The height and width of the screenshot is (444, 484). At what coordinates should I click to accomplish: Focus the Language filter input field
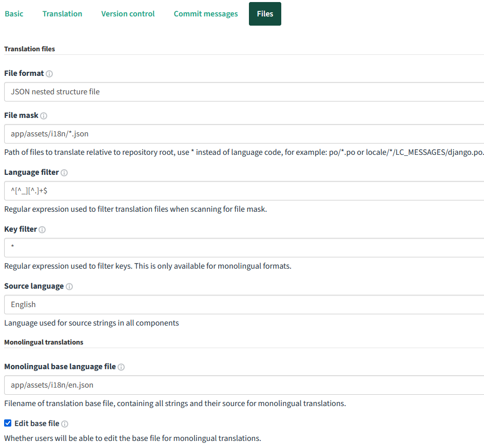[244, 191]
